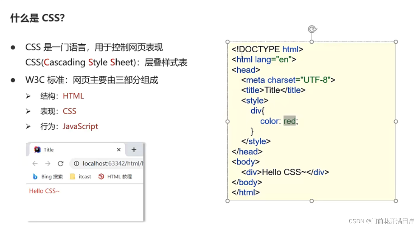This screenshot has width=419, height=227.
Task: Click the <title>Title</title> line
Action: coord(273,90)
